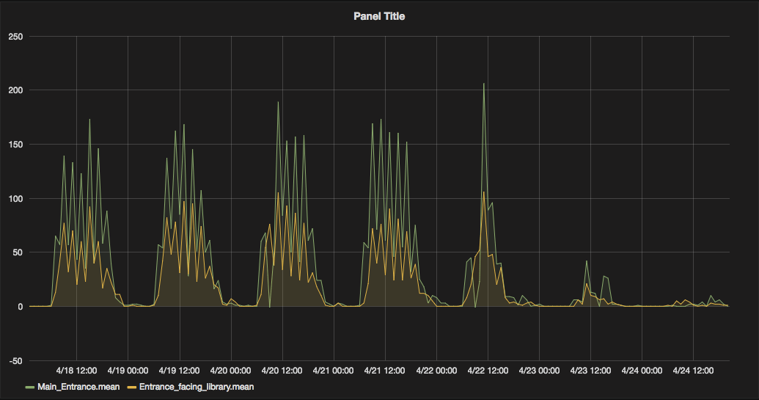Click the 200 y-axis label
The width and height of the screenshot is (759, 400).
tap(15, 90)
